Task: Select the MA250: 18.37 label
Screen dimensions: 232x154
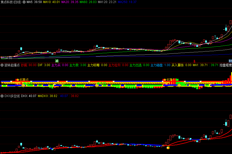Action: 127,2
